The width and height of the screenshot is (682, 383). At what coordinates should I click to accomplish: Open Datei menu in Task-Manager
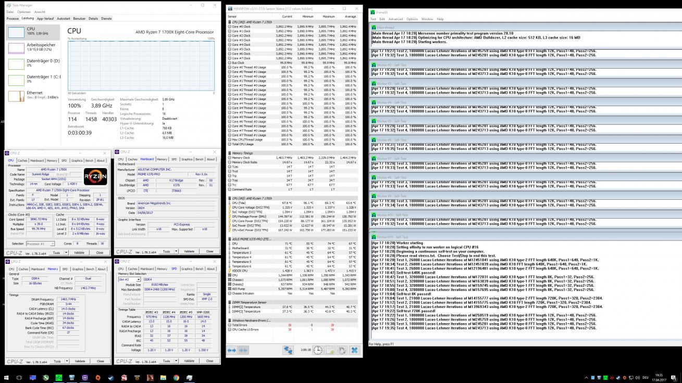pos(10,11)
